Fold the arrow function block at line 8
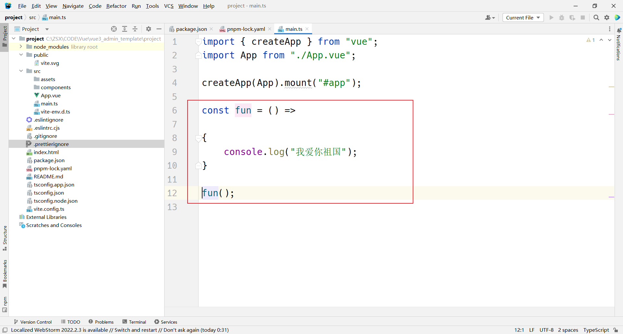 pos(198,138)
